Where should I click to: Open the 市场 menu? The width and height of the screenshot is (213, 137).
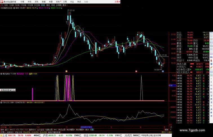click(29, 2)
